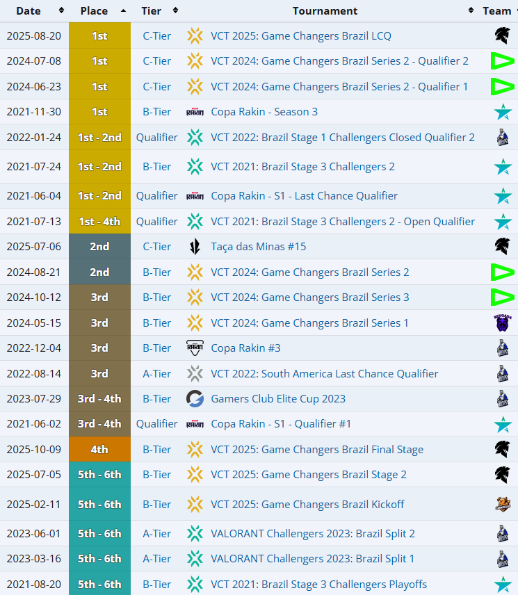This screenshot has height=595, width=518.
Task: Click green triangle team logo in 2024-07-08 row
Action: click(503, 61)
